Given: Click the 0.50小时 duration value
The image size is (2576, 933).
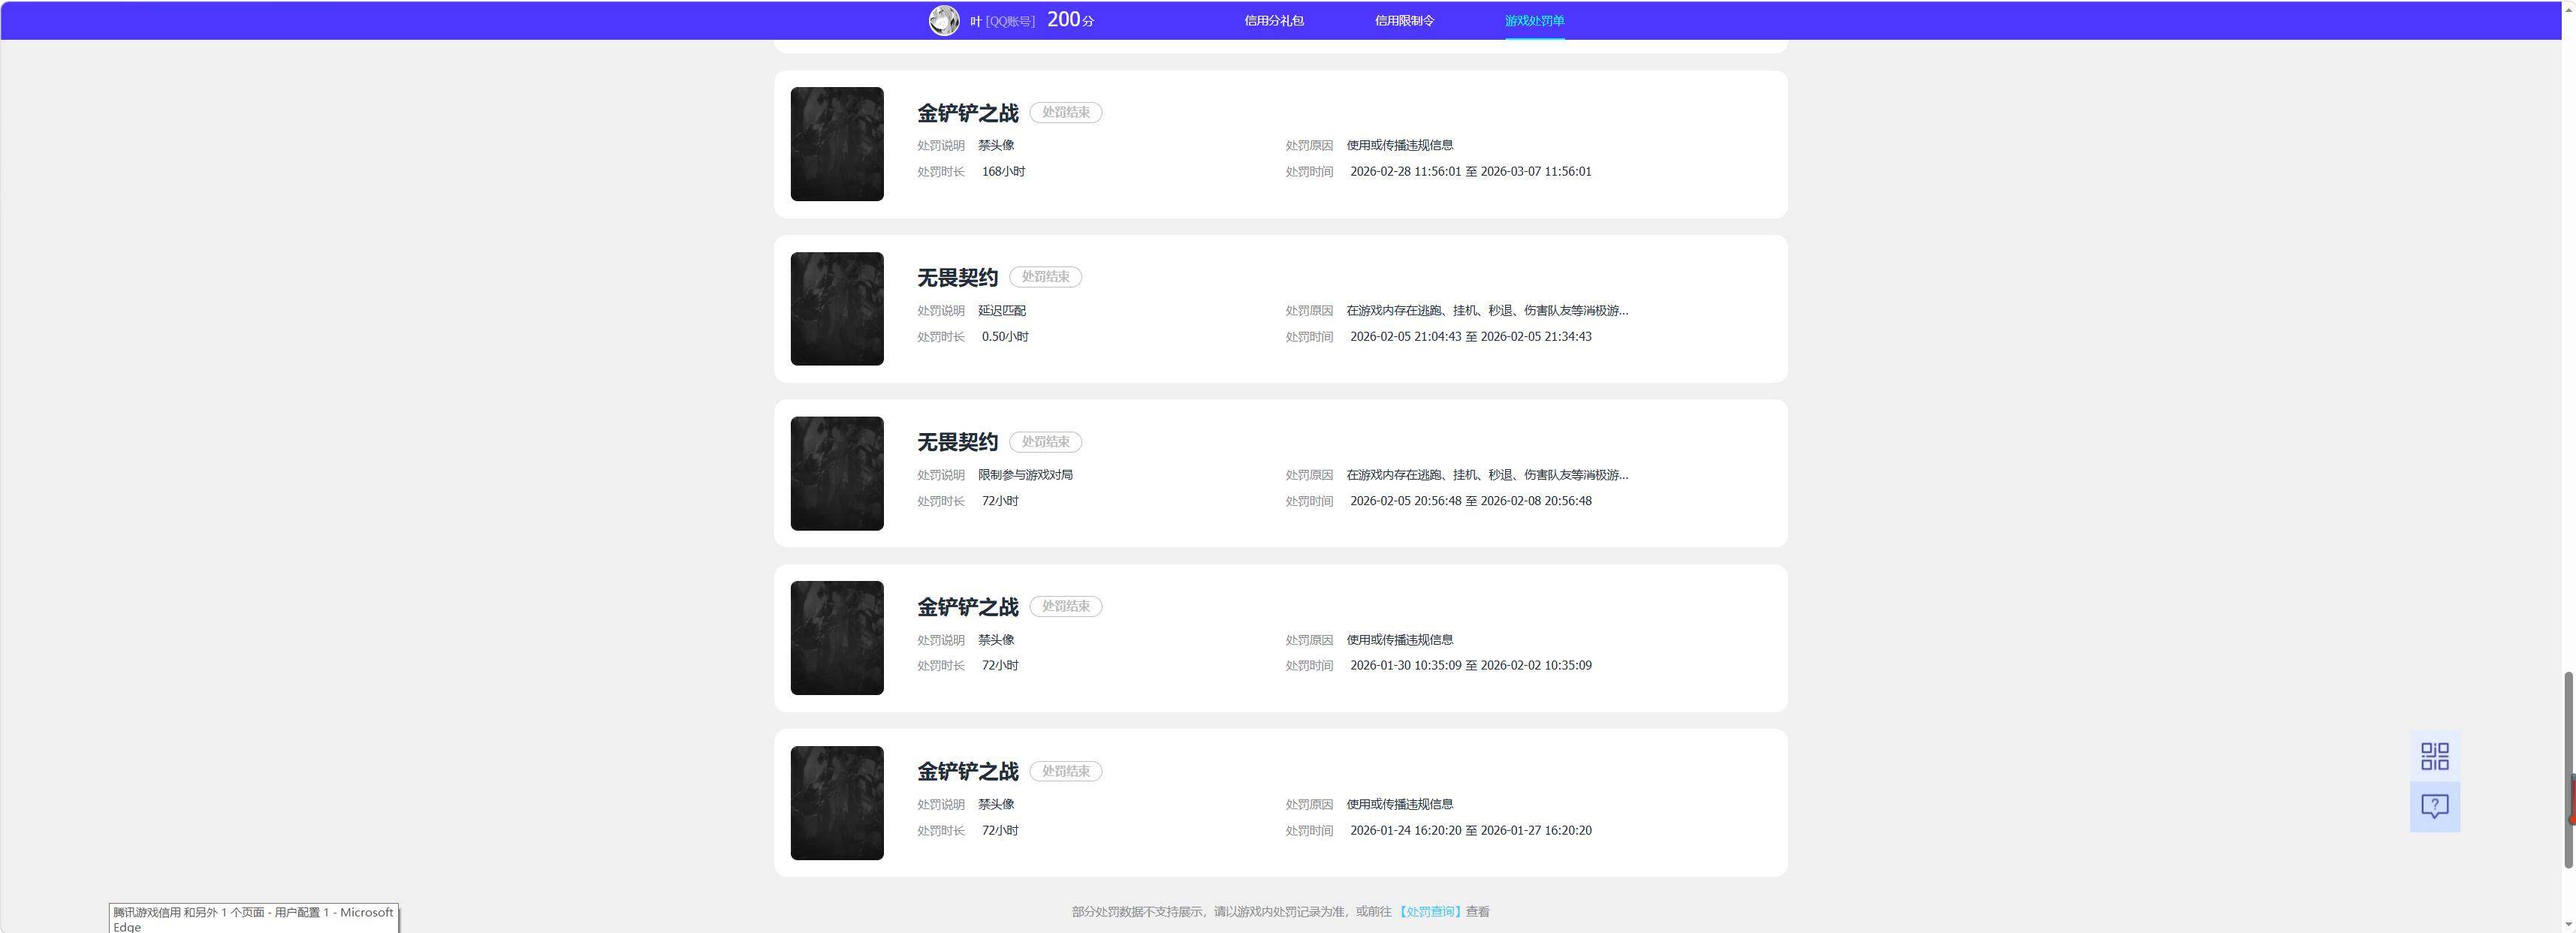Looking at the screenshot, I should point(1005,336).
